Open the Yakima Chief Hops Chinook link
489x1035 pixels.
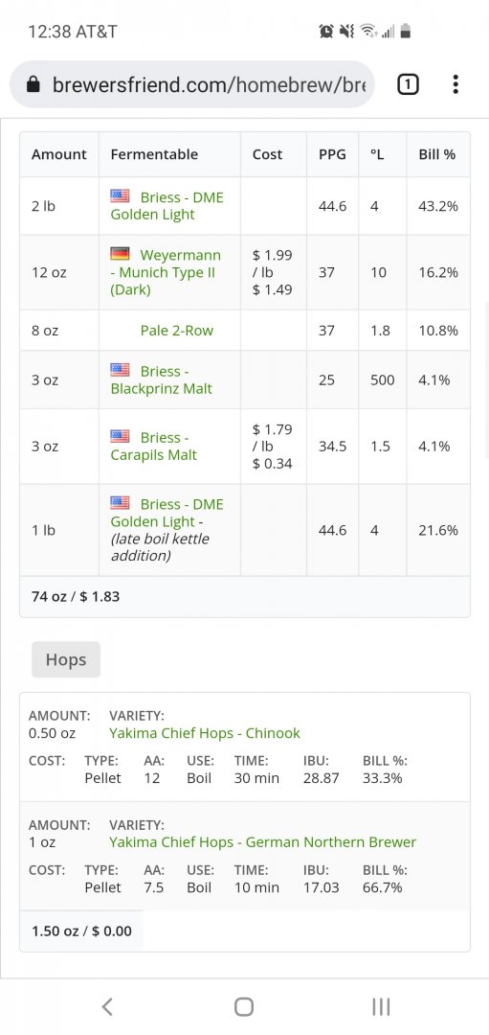204,733
